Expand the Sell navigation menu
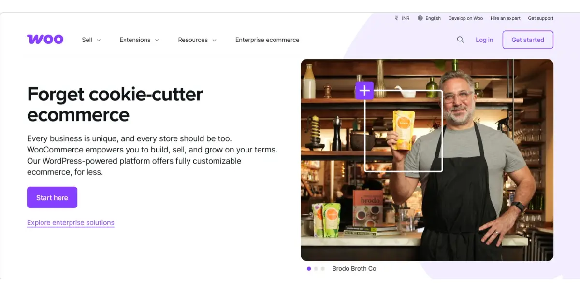The width and height of the screenshot is (580, 304). pos(91,40)
